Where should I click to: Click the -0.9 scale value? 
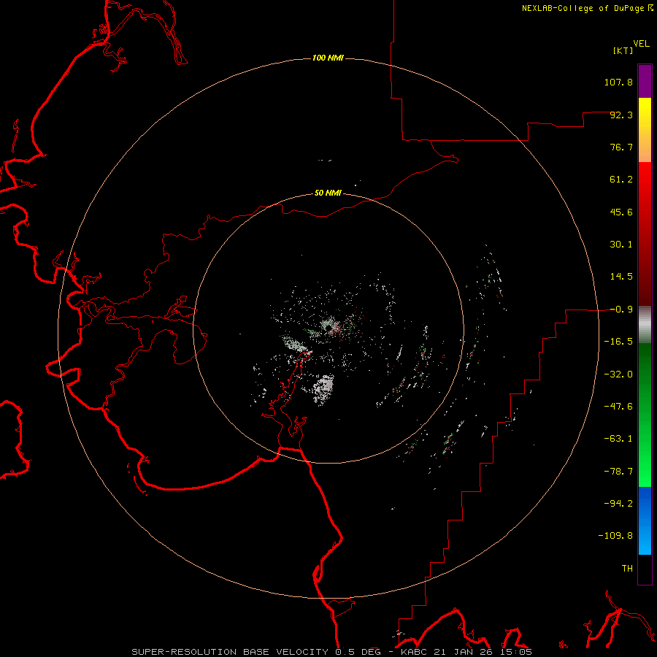621,310
